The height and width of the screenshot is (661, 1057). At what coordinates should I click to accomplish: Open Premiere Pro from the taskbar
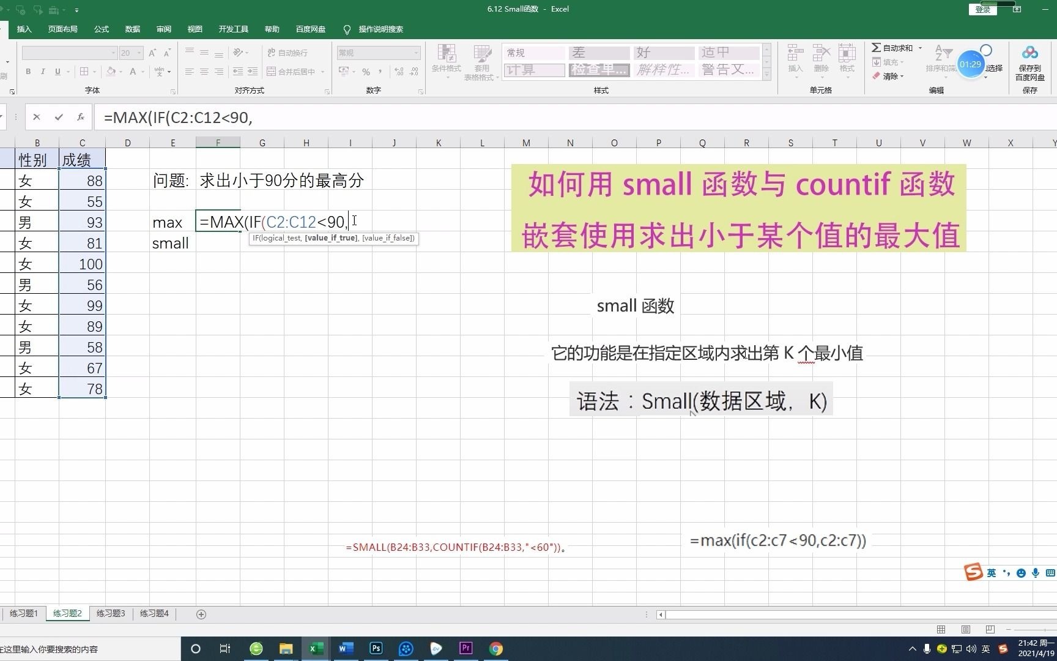(x=466, y=648)
